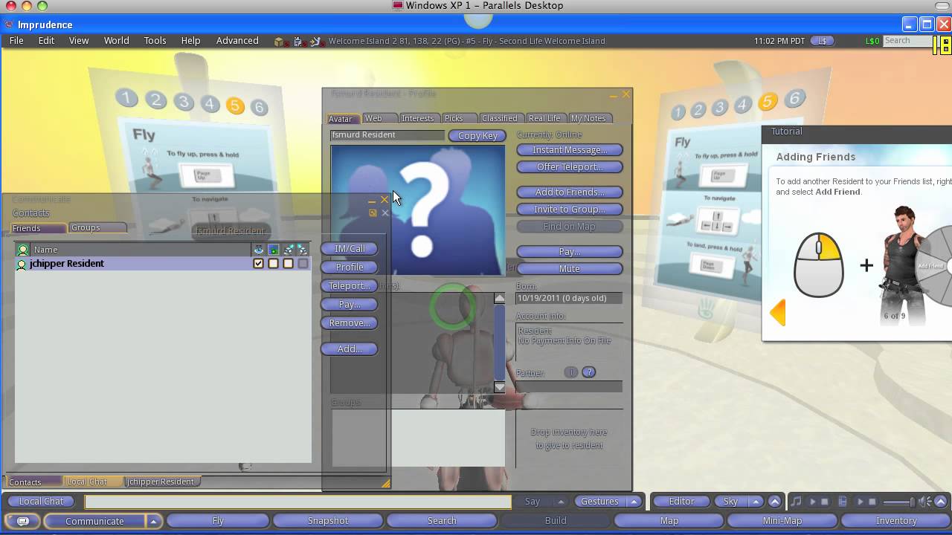
Task: Click the music note media icon
Action: [797, 502]
